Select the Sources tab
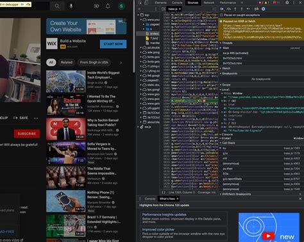Image resolution: width=304 pixels, height=242 pixels. pyautogui.click(x=193, y=3)
